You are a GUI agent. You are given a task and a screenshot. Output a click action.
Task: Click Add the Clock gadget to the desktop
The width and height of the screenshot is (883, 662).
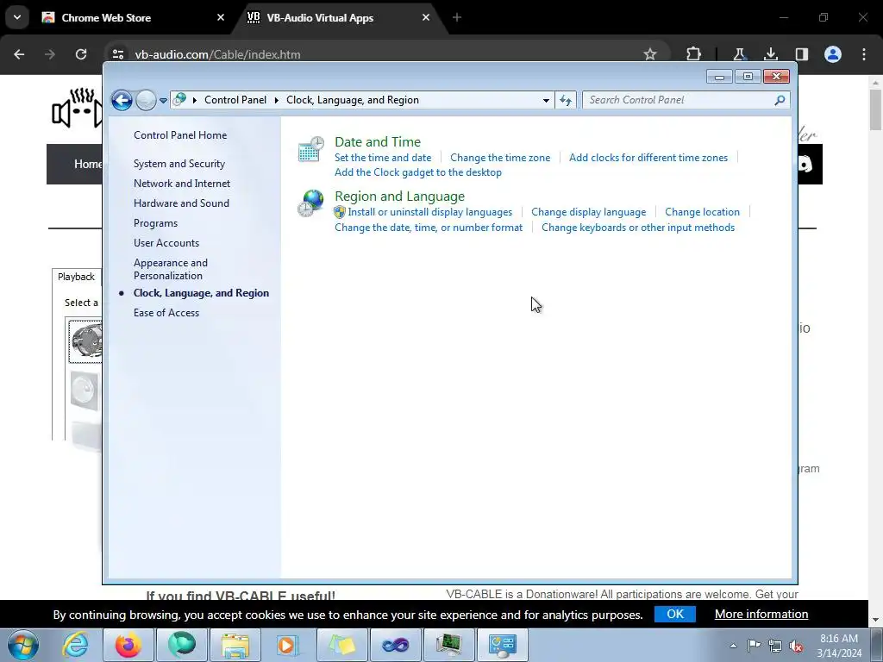click(x=418, y=172)
